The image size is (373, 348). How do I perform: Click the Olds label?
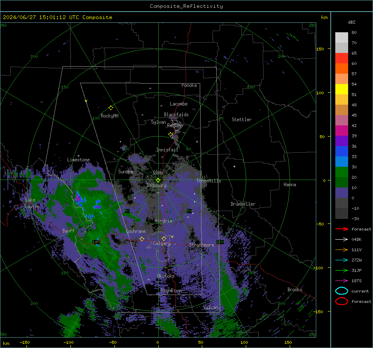click(x=158, y=173)
